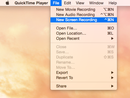This screenshot has height=98, width=130.
Task: Open the Apple menu icon
Action: pyautogui.click(x=8, y=3)
